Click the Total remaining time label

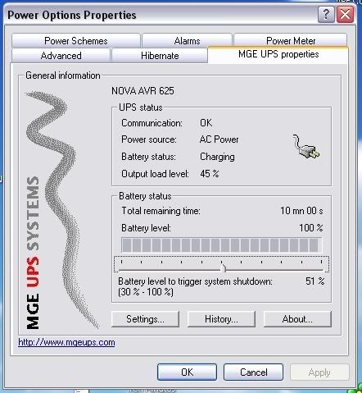(161, 211)
